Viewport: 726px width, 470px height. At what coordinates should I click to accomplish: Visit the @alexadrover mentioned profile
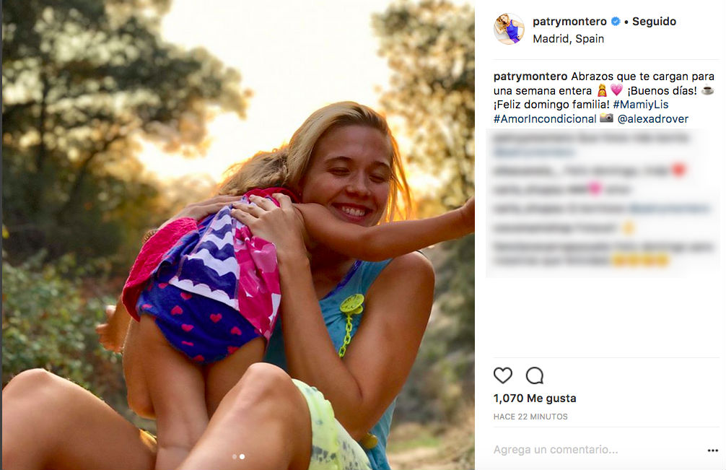[652, 118]
